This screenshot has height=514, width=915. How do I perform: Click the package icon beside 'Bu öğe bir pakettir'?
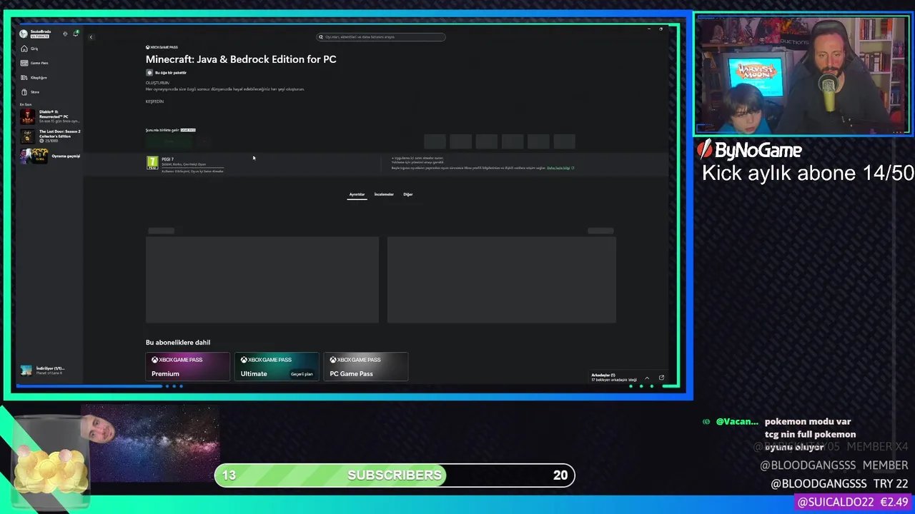coord(149,73)
